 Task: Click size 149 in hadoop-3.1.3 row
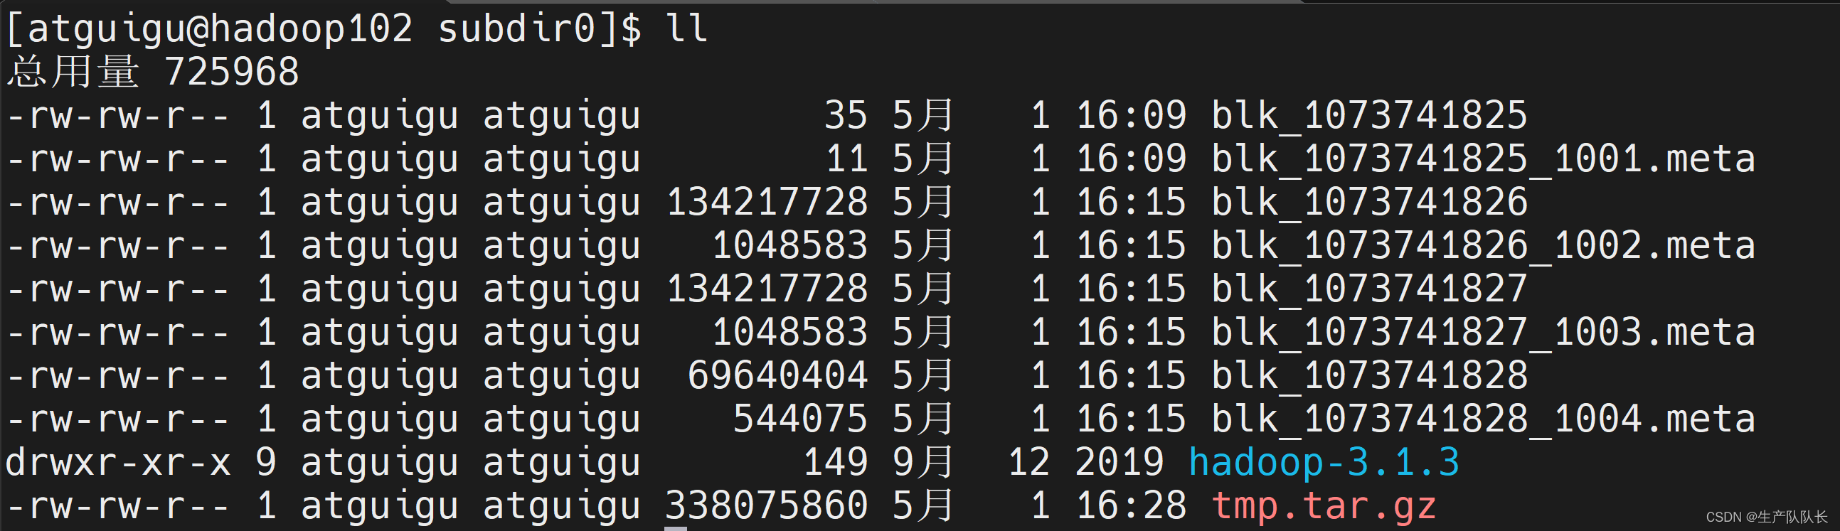tap(836, 463)
